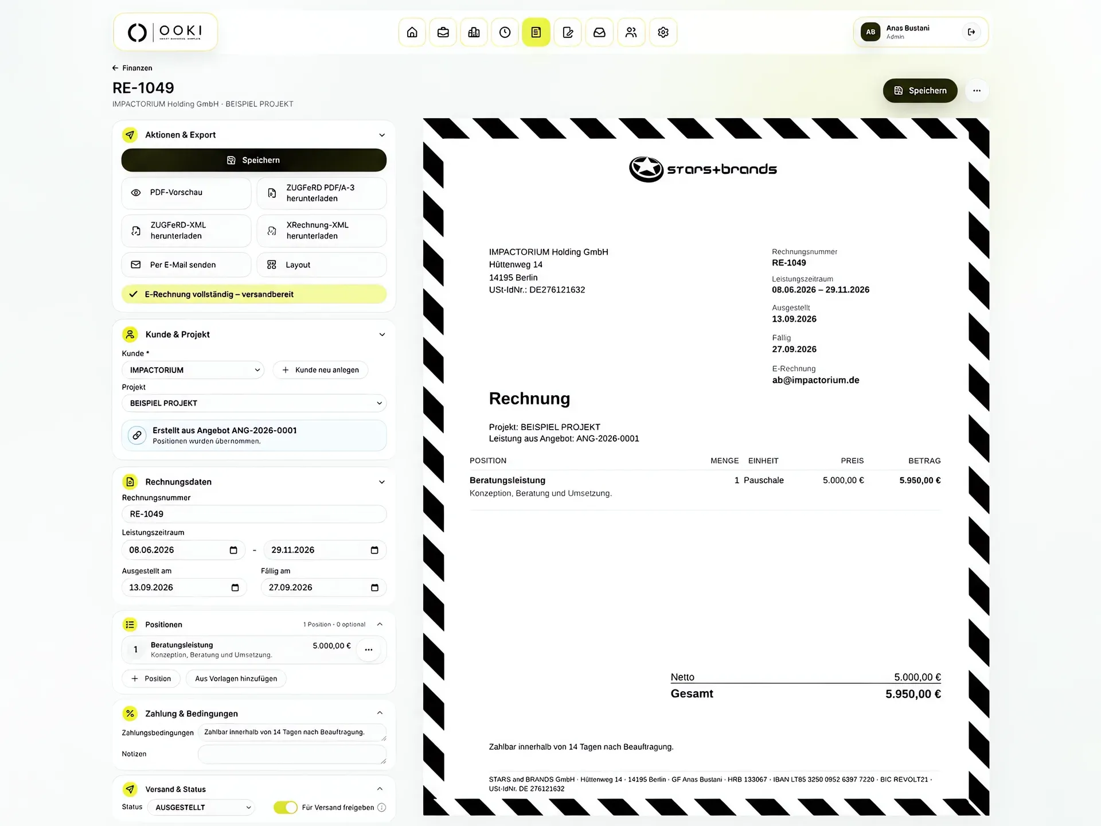Click the info icon after Für Versand freigeben

pyautogui.click(x=382, y=807)
